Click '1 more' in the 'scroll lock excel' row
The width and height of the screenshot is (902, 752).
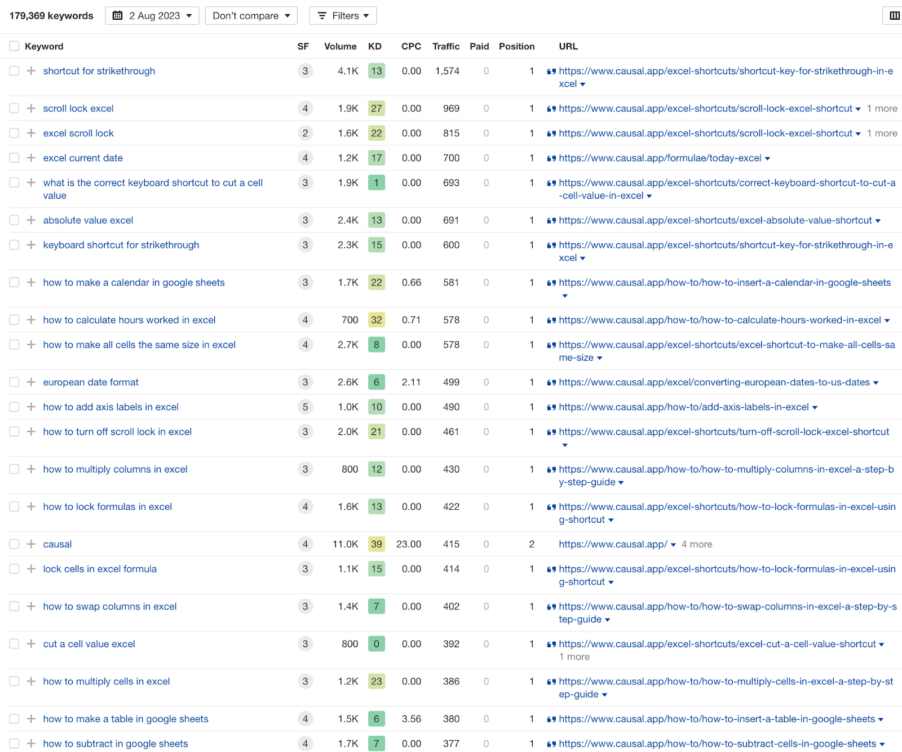click(882, 108)
